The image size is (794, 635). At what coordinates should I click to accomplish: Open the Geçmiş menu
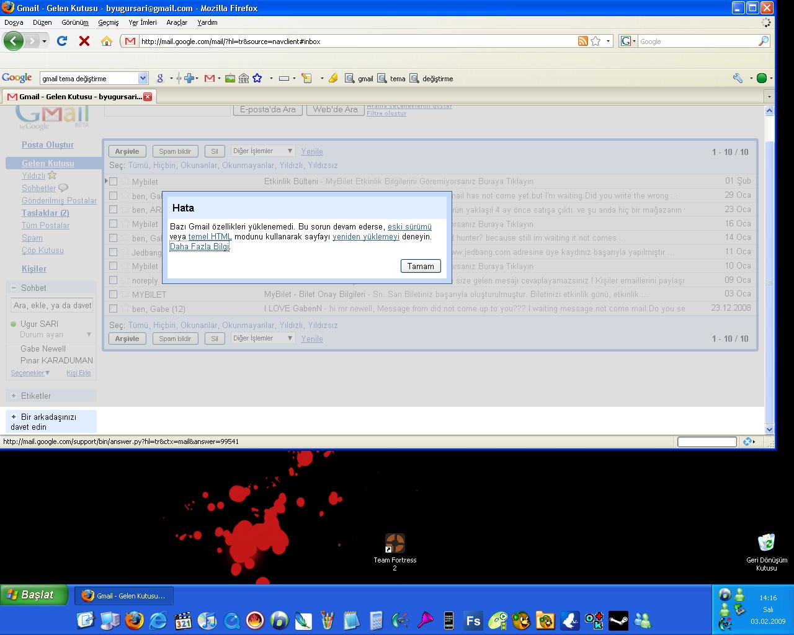coord(108,22)
